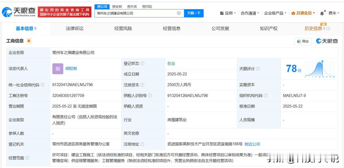Click the help icon next to 经营范围

point(27,158)
